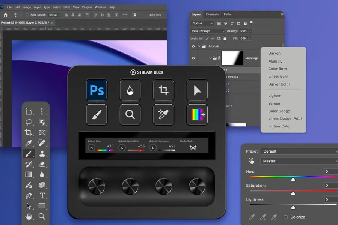Open the Pass Through blend mode dropdown
The width and height of the screenshot is (338, 225).
208,31
